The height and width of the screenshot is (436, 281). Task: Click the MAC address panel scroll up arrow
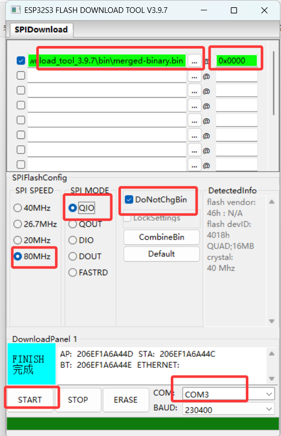pyautogui.click(x=272, y=354)
